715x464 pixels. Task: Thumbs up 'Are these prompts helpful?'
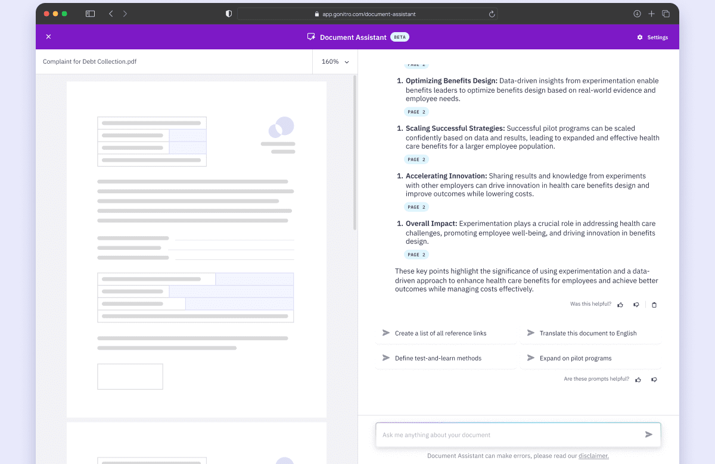click(x=638, y=380)
